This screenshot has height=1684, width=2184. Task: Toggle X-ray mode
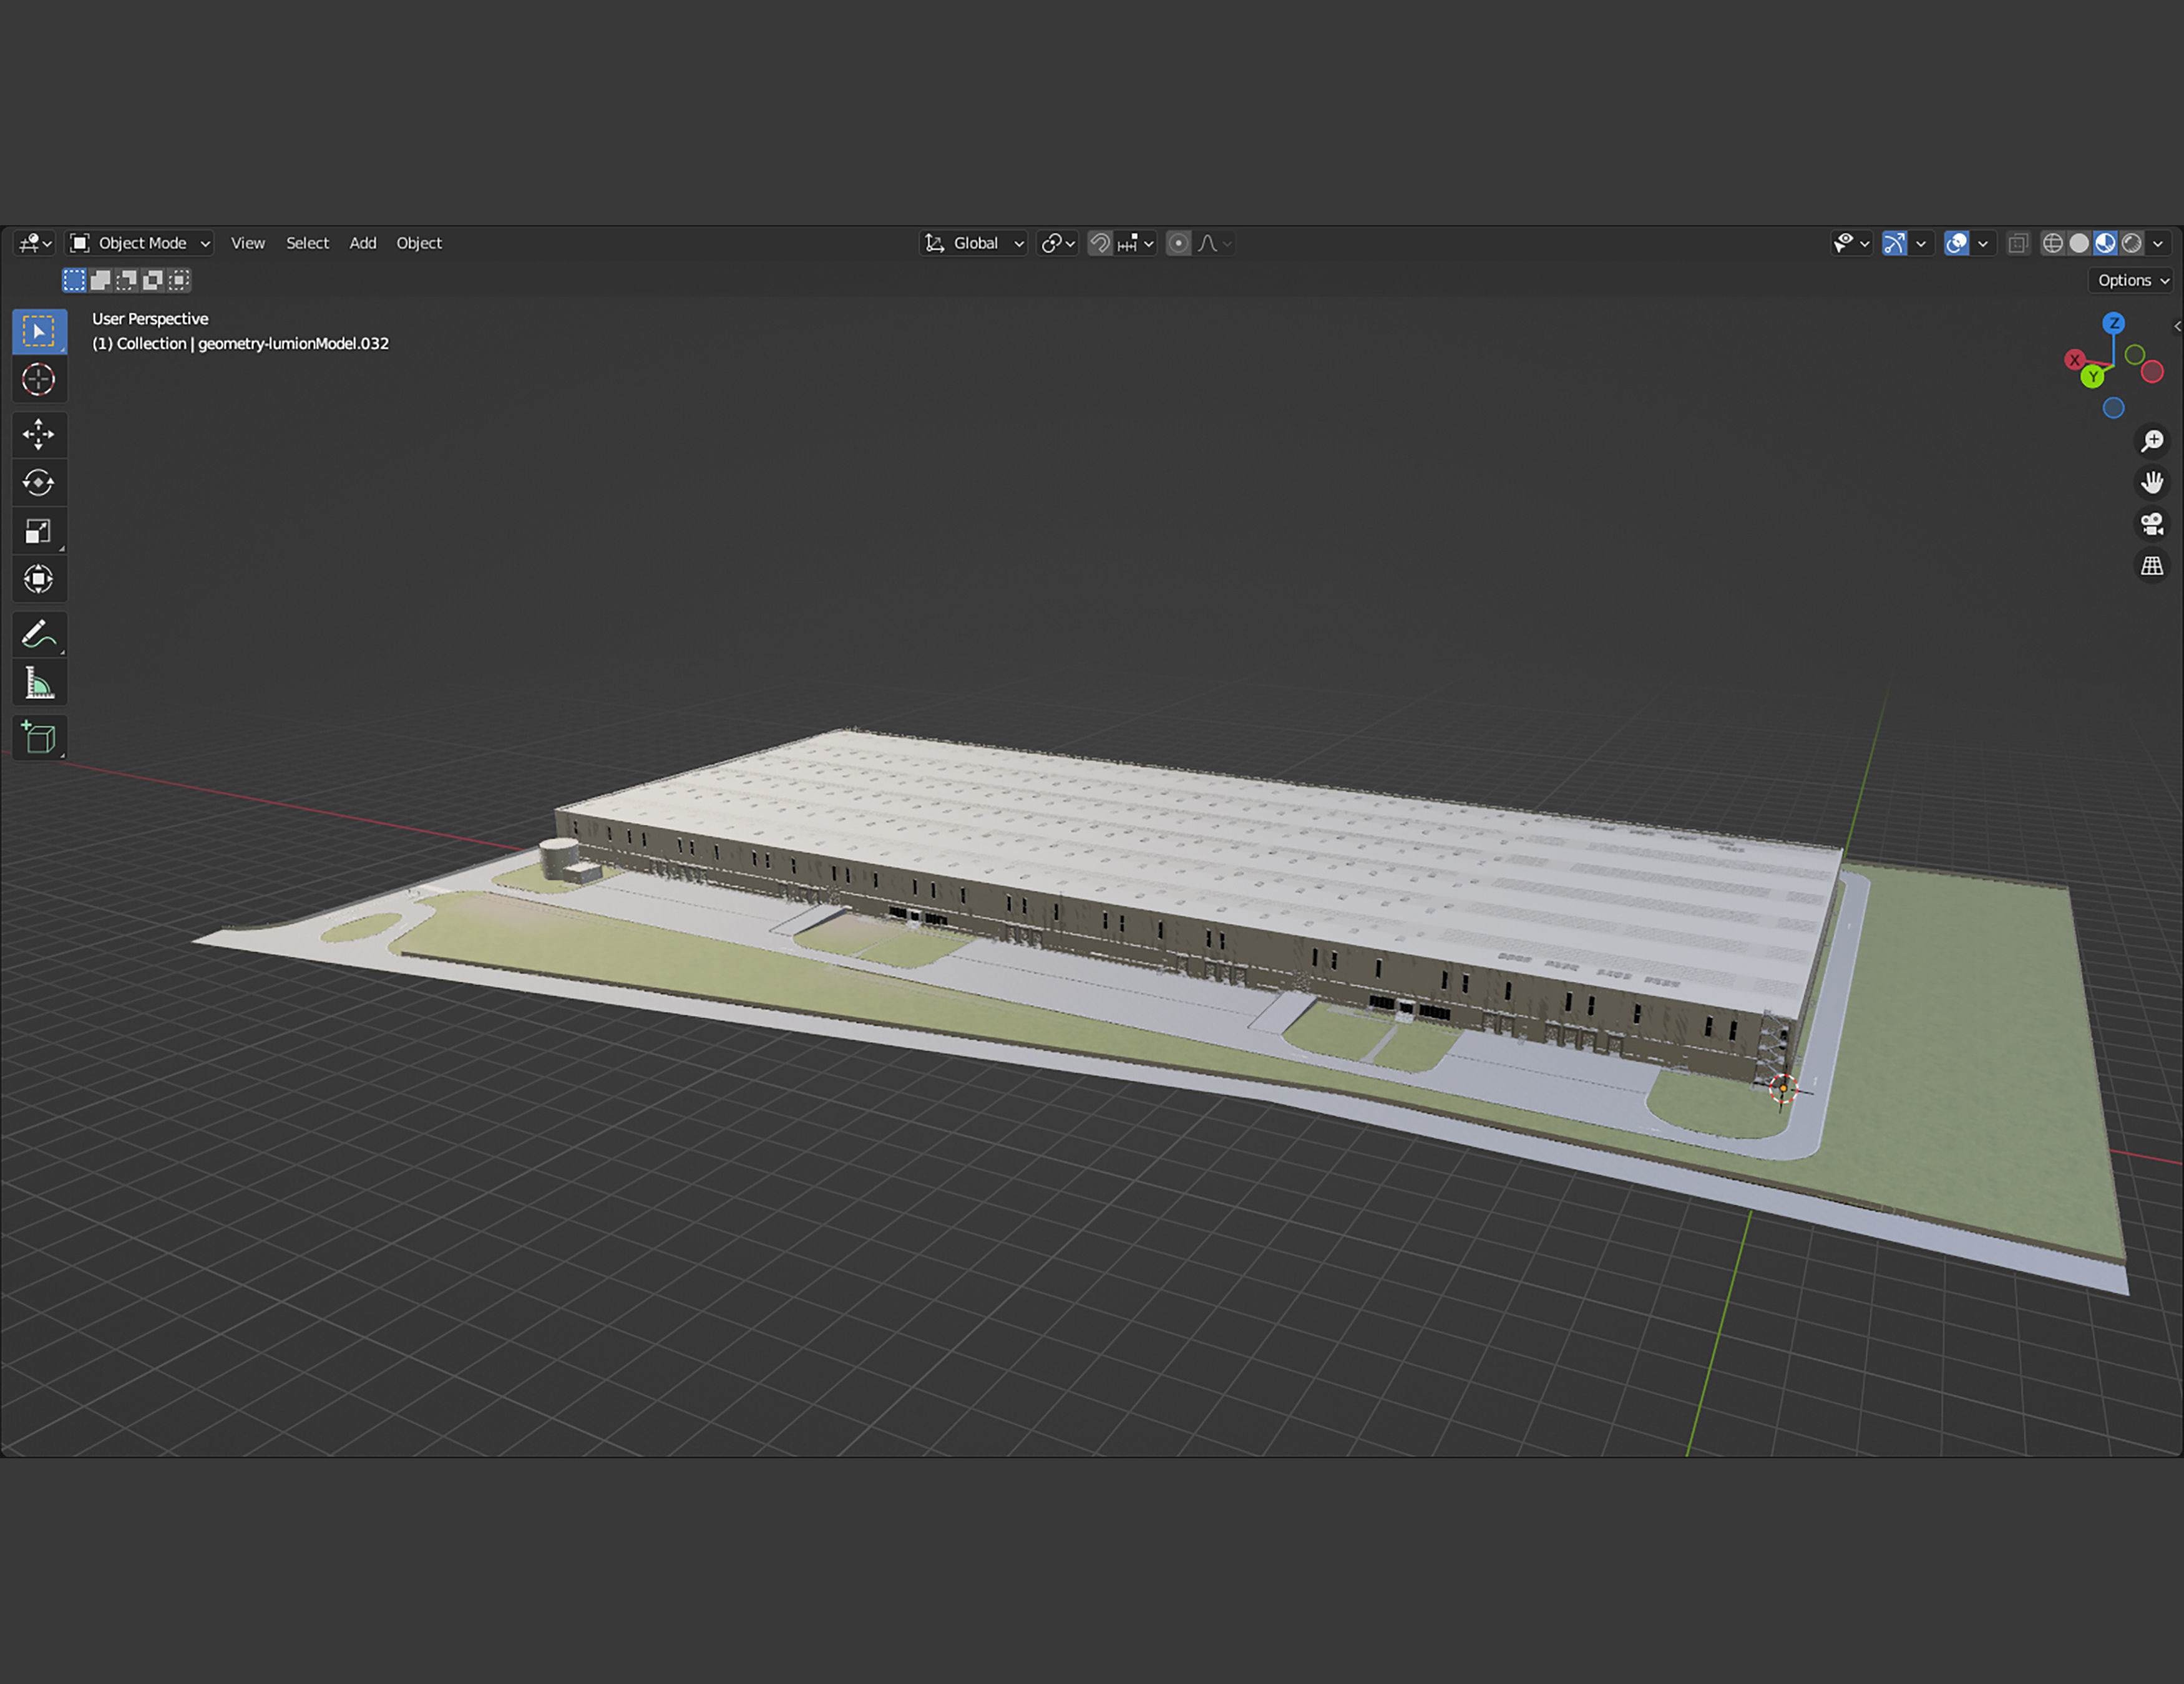2018,243
